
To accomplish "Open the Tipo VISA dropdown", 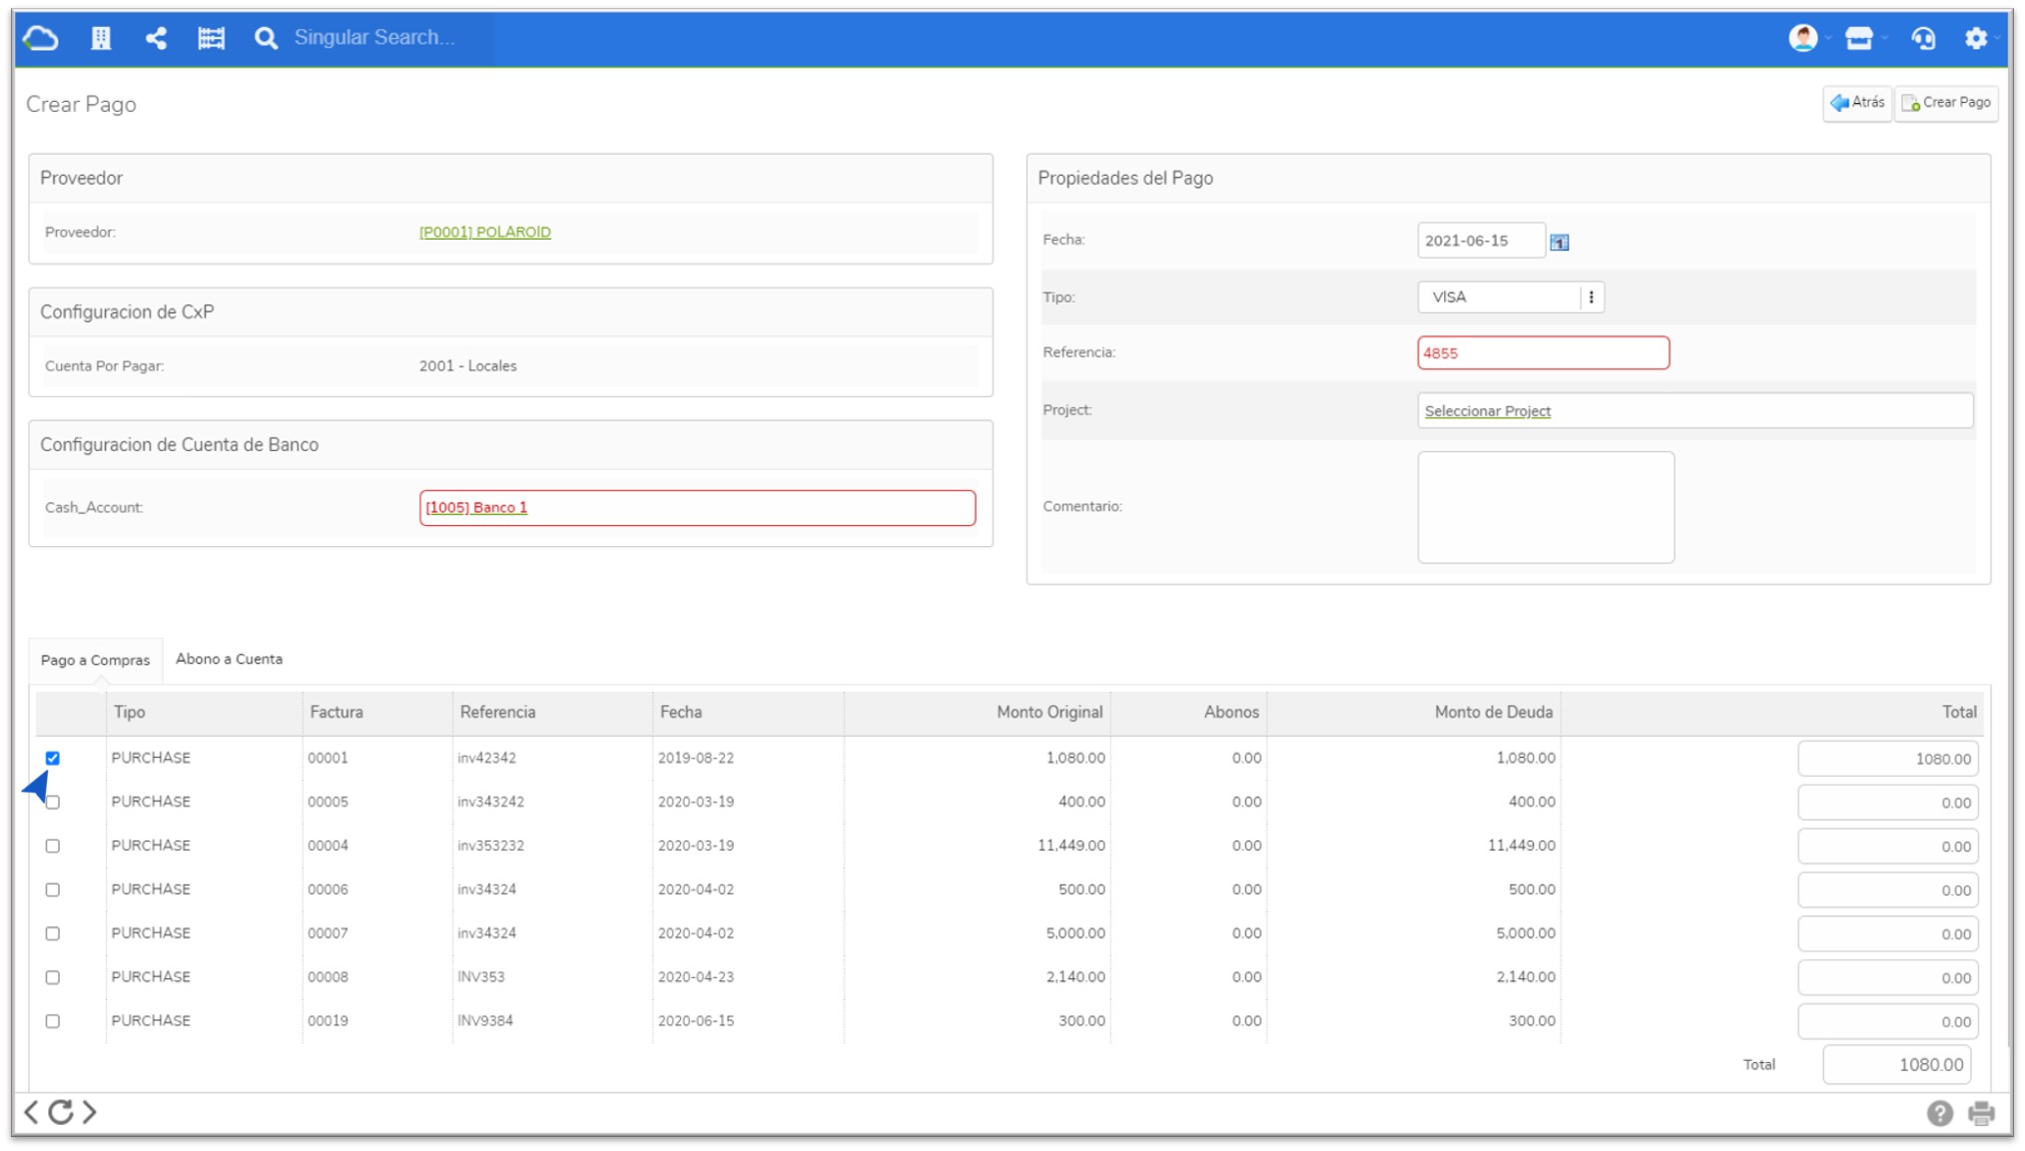I will coord(1510,297).
